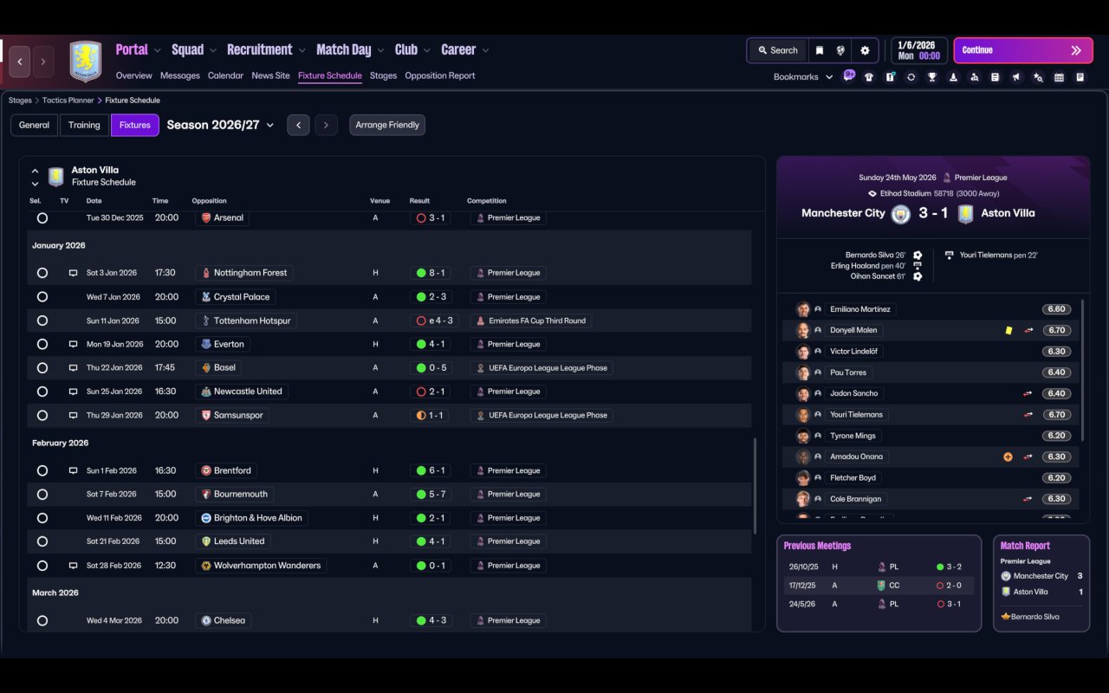Open the bookmark icon beside Search
The height and width of the screenshot is (693, 1109).
819,50
